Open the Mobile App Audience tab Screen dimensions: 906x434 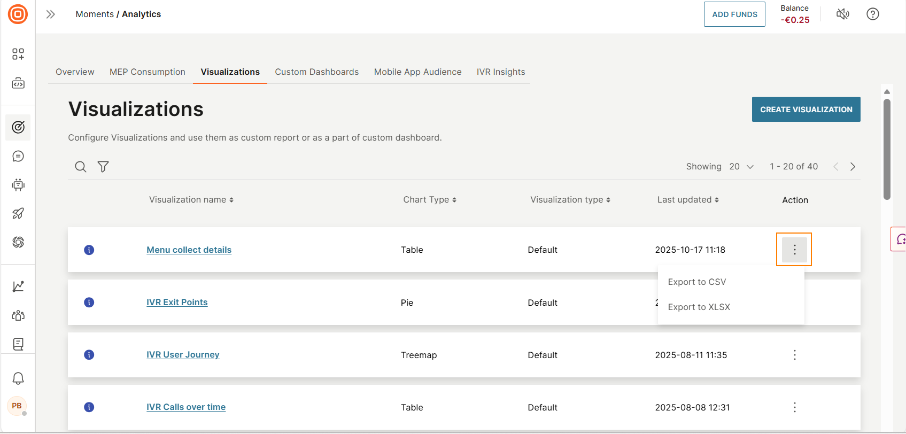418,72
